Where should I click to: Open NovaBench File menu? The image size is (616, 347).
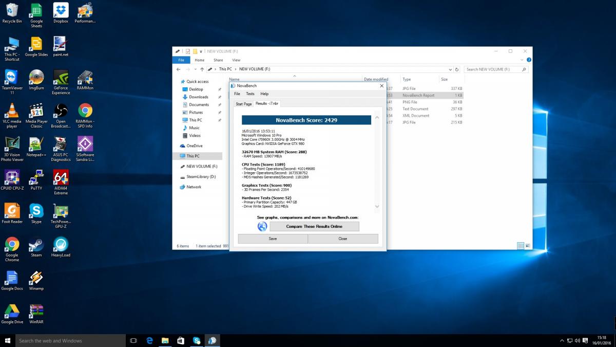[237, 94]
